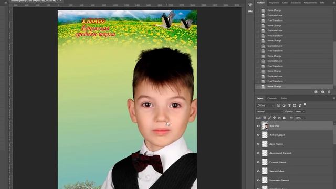Viewport: 336px width, 189px height.
Task: Switch to the History tab
Action: click(260, 3)
